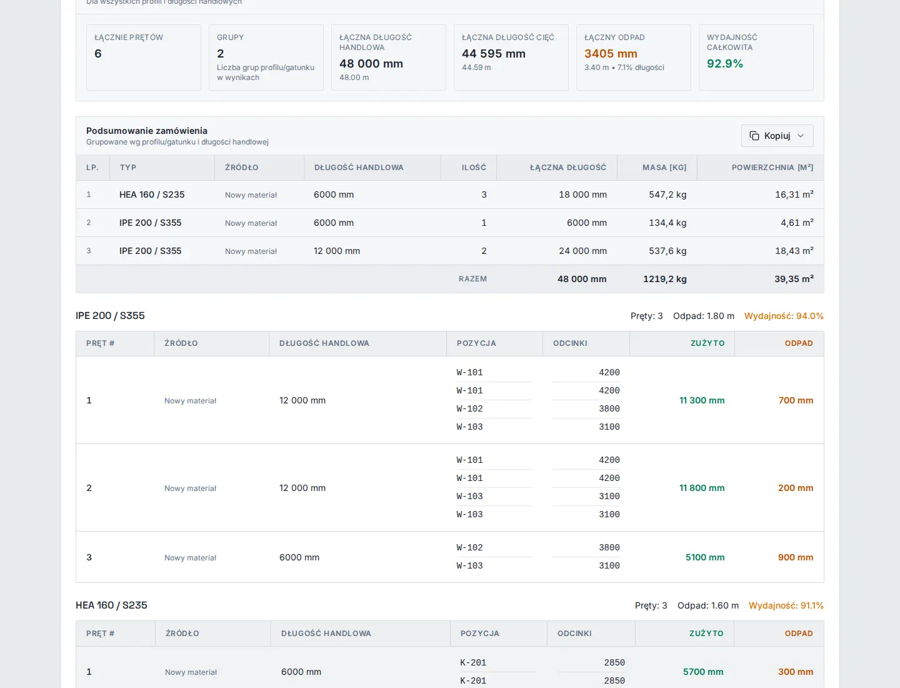Click the Razem total mass 1219,2 kg

pyautogui.click(x=665, y=279)
